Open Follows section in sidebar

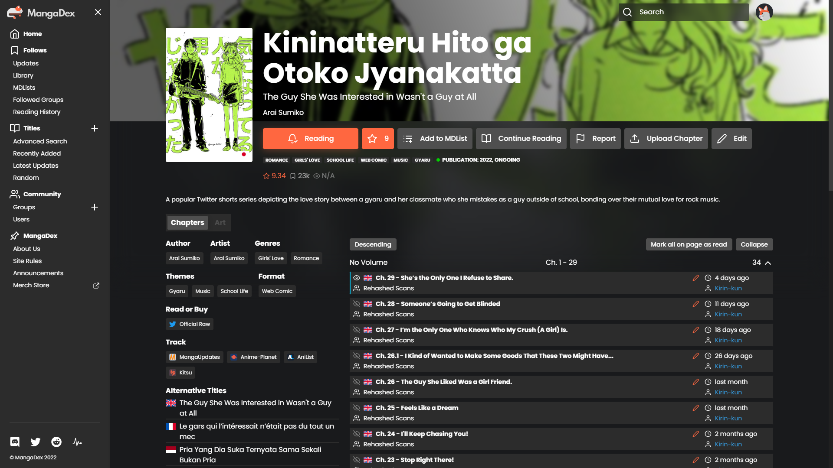(x=35, y=50)
